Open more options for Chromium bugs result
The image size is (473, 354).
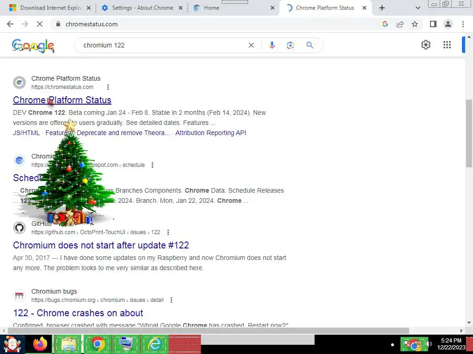click(x=171, y=300)
